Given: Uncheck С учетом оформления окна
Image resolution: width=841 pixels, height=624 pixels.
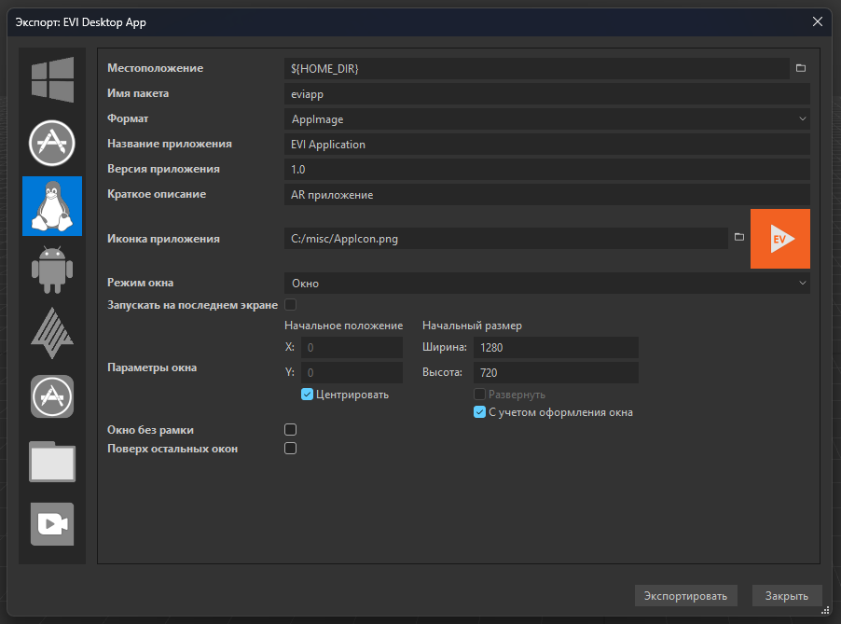Looking at the screenshot, I should [479, 412].
